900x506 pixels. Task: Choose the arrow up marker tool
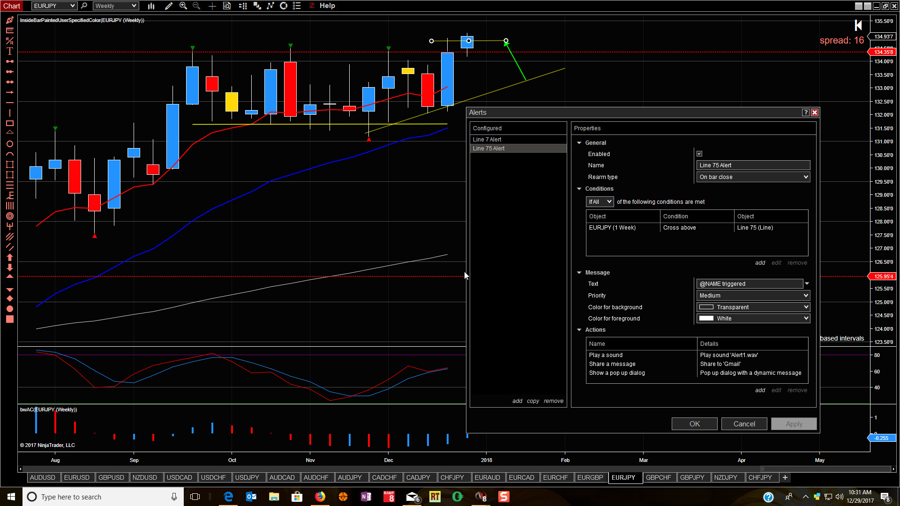[x=9, y=257]
